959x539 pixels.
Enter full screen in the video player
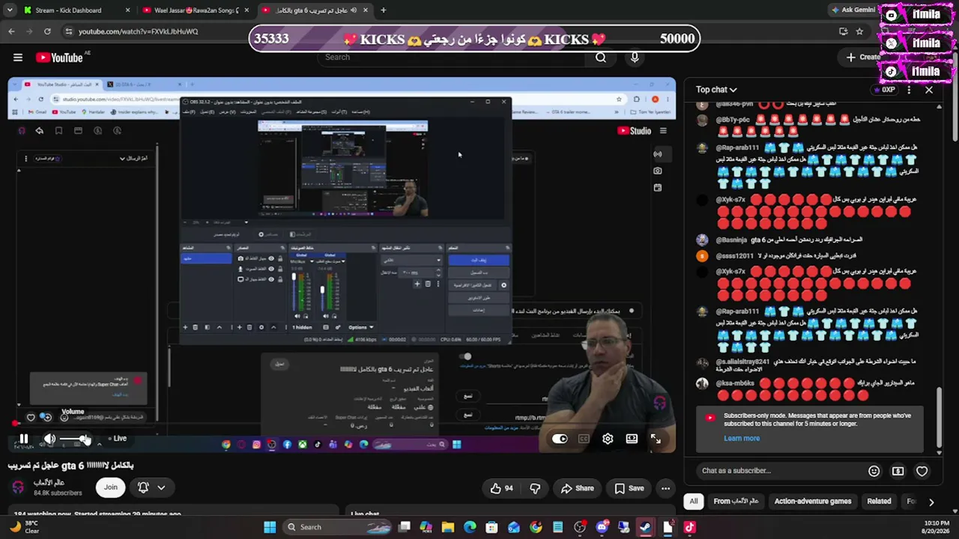[x=656, y=439]
